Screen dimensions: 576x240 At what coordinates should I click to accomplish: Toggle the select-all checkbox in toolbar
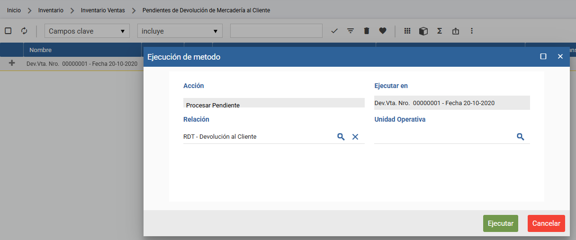coord(8,31)
